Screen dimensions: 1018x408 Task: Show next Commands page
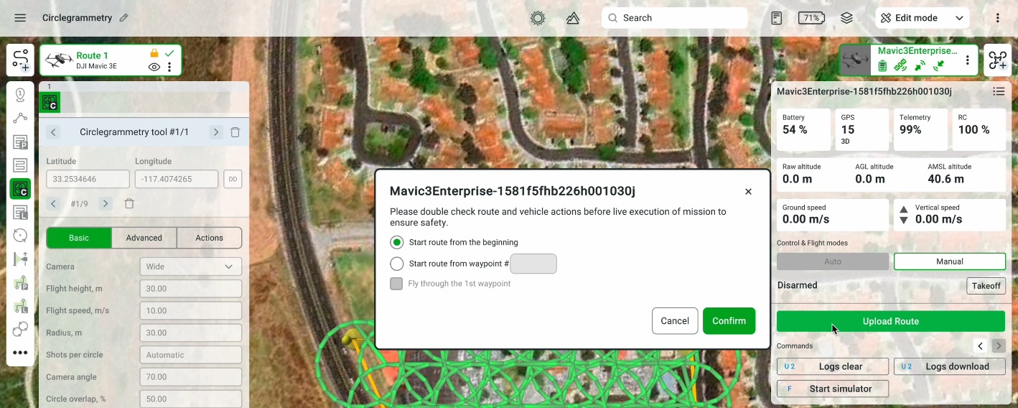999,346
